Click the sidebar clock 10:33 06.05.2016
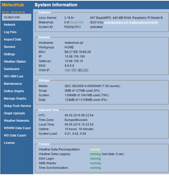This screenshot has width=169, height=178. click(x=13, y=12)
